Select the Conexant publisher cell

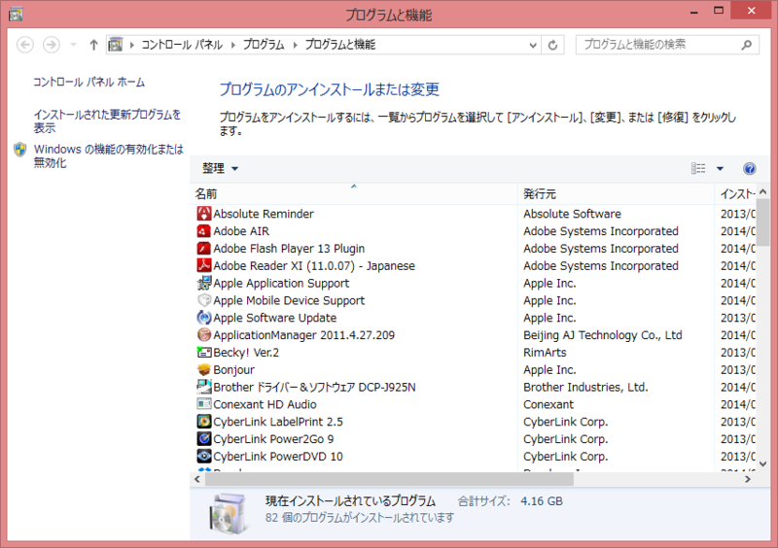[548, 404]
